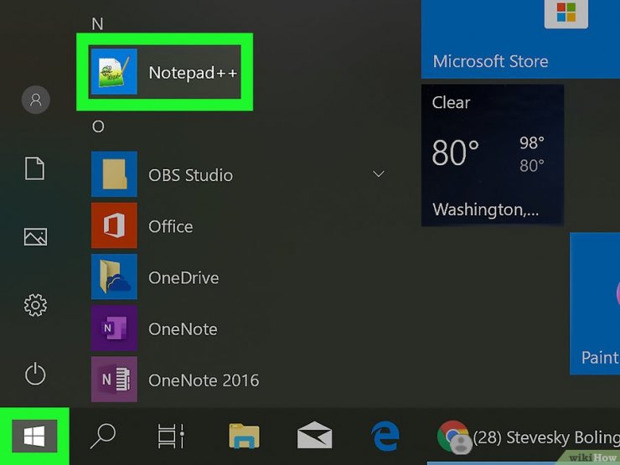Open Notepad++ from the app list

pyautogui.click(x=164, y=71)
